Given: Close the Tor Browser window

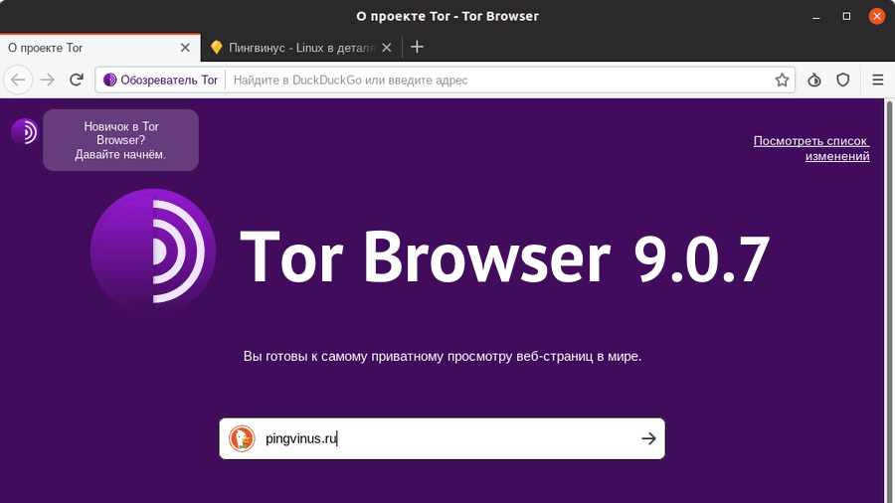Looking at the screenshot, I should coord(877,16).
